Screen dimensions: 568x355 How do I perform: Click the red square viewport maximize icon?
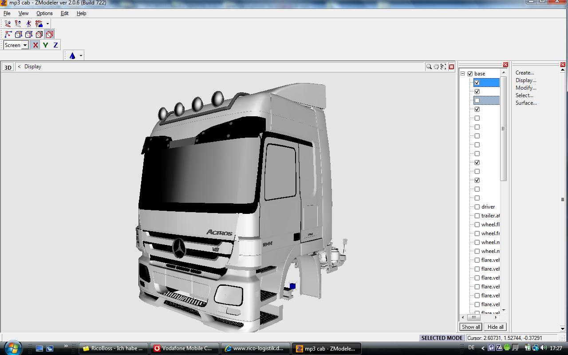pyautogui.click(x=451, y=67)
